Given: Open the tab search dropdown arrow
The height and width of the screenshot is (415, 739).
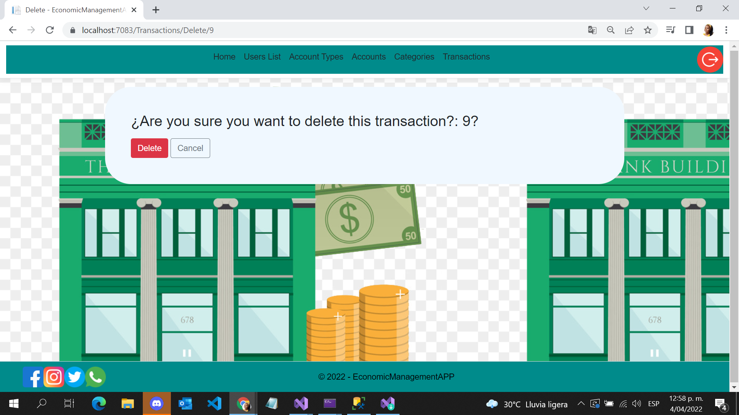Looking at the screenshot, I should pos(646,8).
